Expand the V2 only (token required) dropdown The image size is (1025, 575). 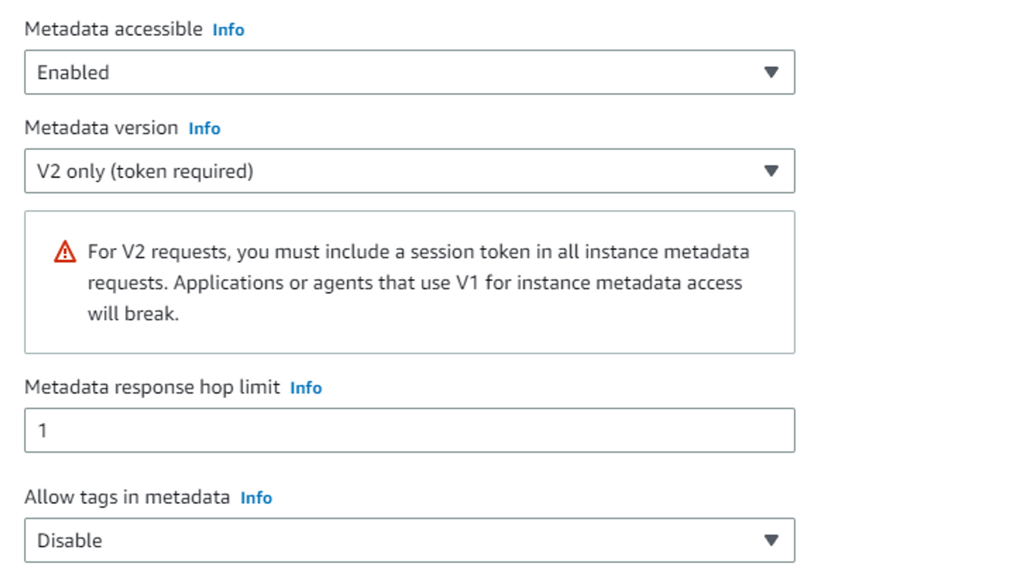coord(409,171)
